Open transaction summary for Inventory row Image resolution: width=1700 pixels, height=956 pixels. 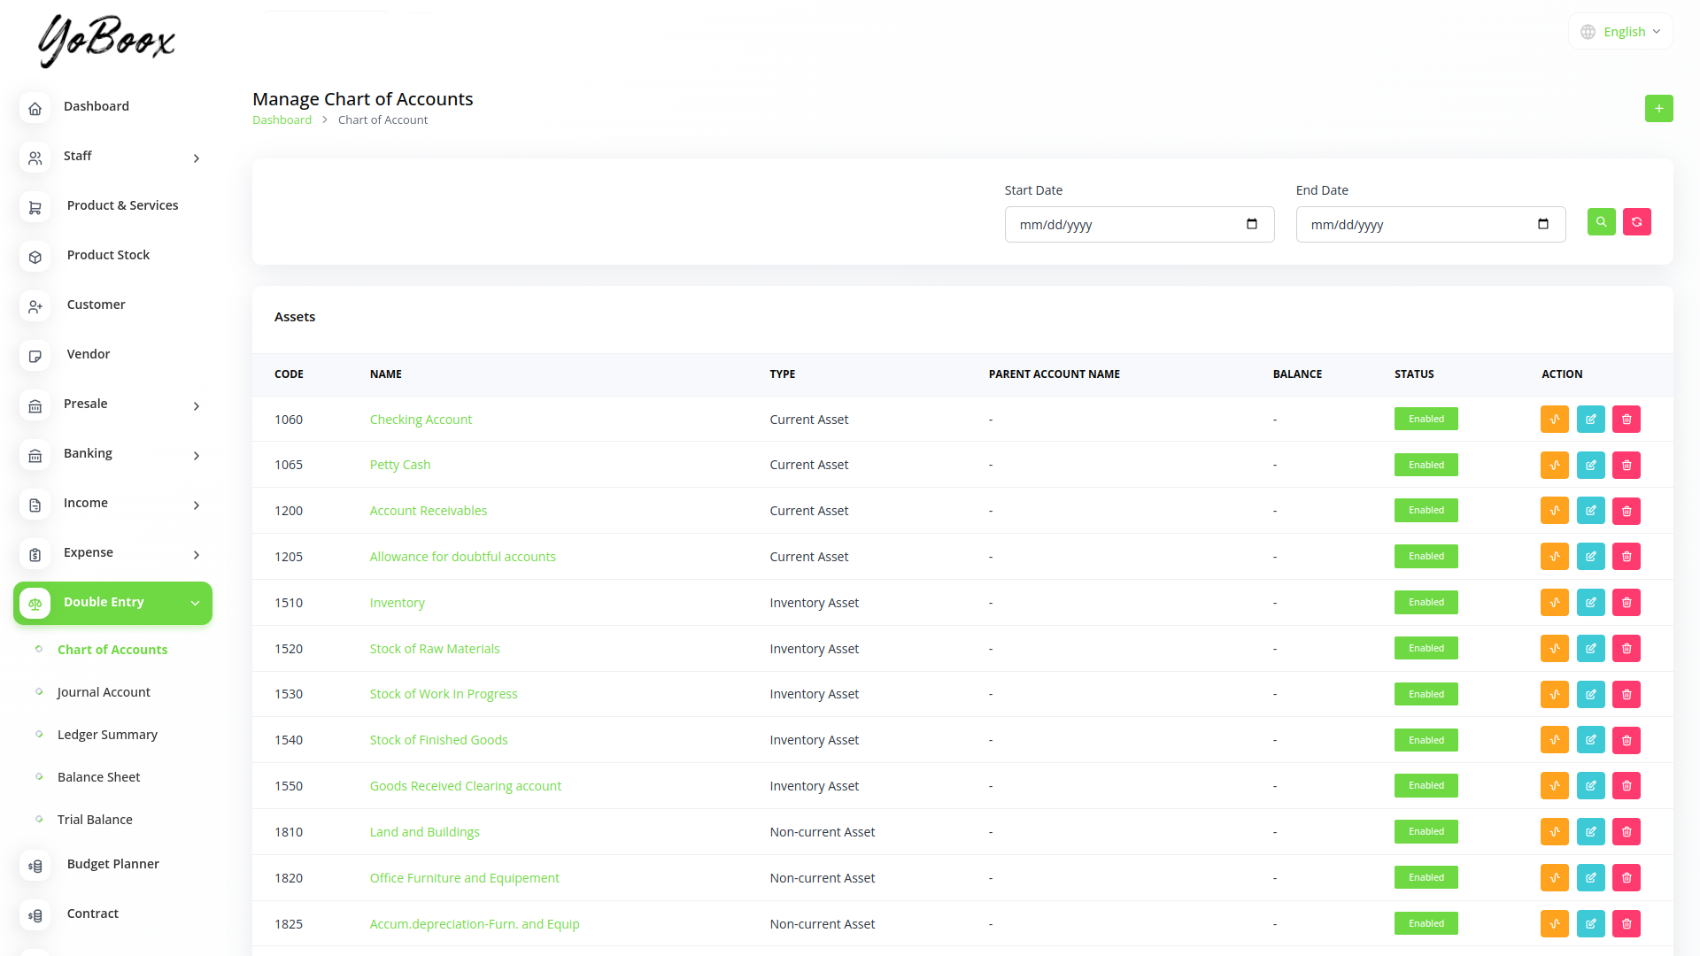[1554, 603]
